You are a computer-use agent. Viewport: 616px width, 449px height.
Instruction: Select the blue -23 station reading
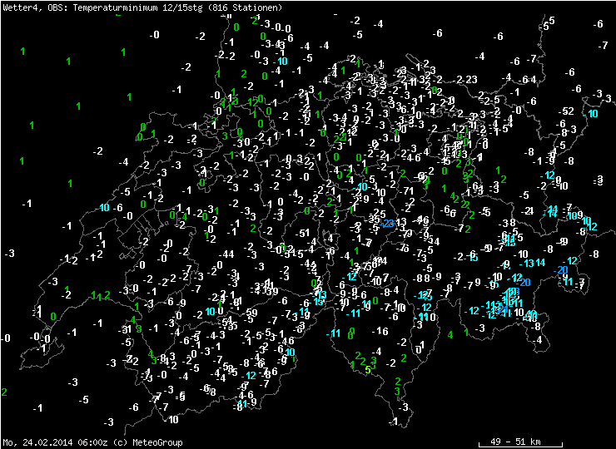(x=387, y=223)
